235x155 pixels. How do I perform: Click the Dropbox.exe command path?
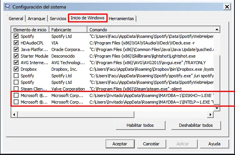click(151, 69)
